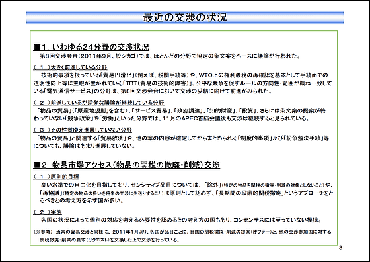Click the paragraph mentioning TBT(貿易の技術的障害)
Image resolution: width=370 pixels, height=262 pixels.
(x=182, y=83)
